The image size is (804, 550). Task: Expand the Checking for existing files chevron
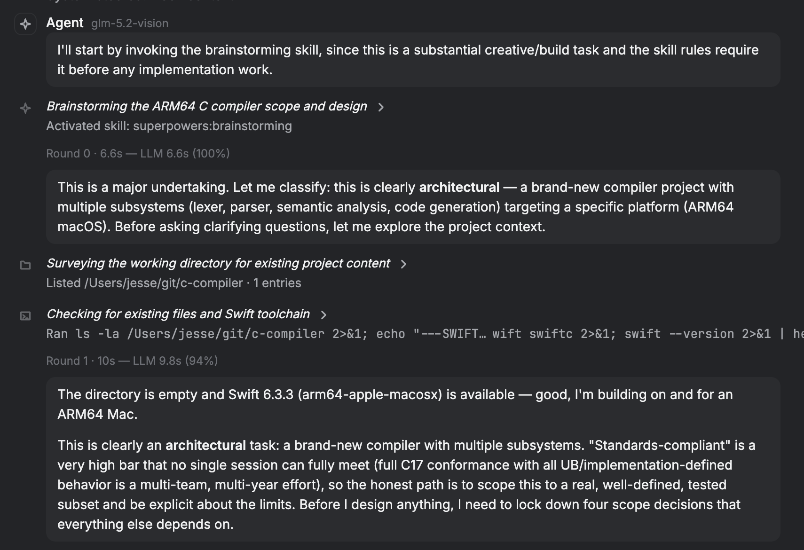(323, 315)
